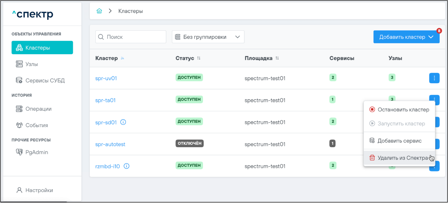This screenshot has height=203, width=448.
Task: Open three-dot menu for spr-uv01 row
Action: point(434,78)
